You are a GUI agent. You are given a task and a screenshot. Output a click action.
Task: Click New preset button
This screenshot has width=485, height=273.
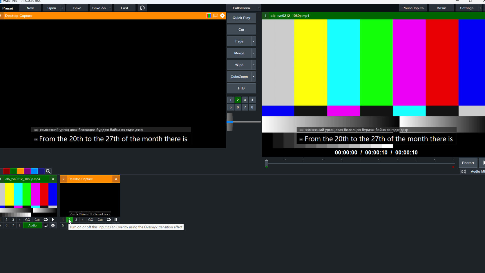pyautogui.click(x=30, y=8)
